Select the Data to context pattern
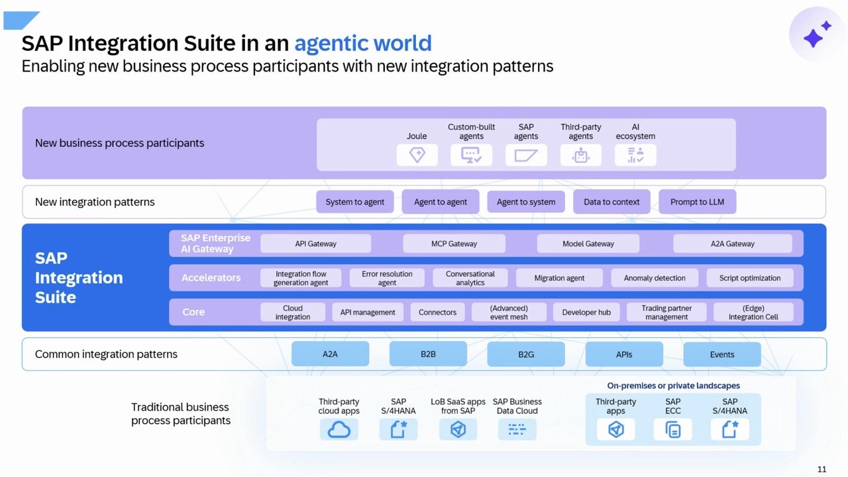Screen dimensions: 848x477 (611, 202)
